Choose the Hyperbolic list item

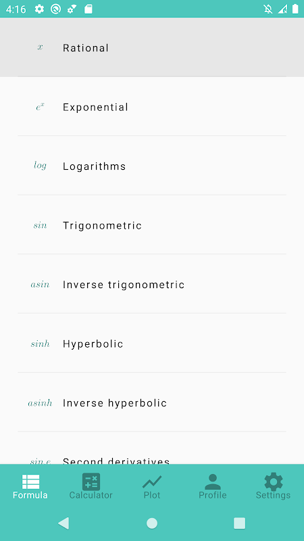click(x=152, y=344)
